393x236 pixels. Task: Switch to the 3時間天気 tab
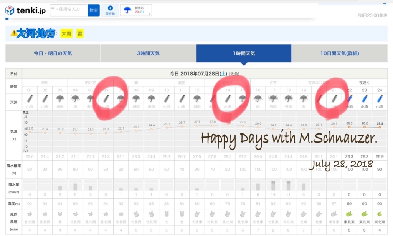[x=149, y=53]
